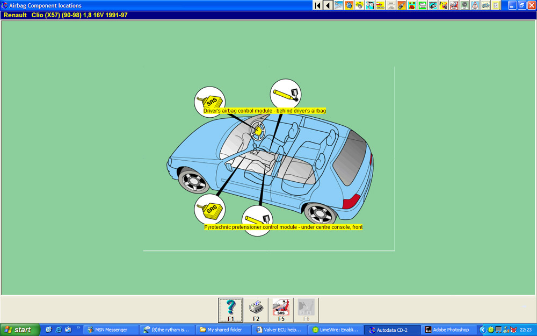The image size is (537, 336).
Task: Click the orange toolbar icon with blue engine
Action: coord(349,5)
